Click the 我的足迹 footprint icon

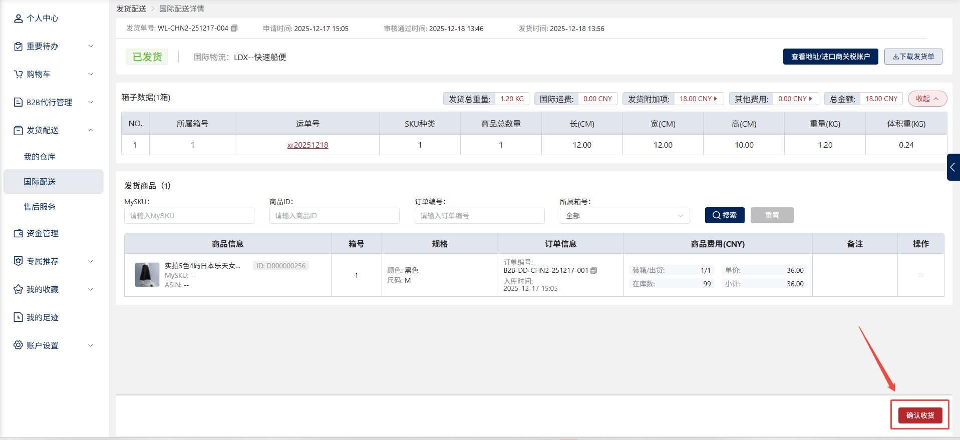(x=19, y=317)
